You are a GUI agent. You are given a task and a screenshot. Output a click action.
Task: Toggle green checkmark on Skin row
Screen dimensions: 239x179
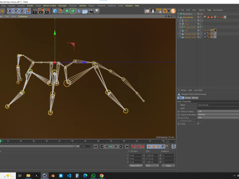(x=202, y=20)
